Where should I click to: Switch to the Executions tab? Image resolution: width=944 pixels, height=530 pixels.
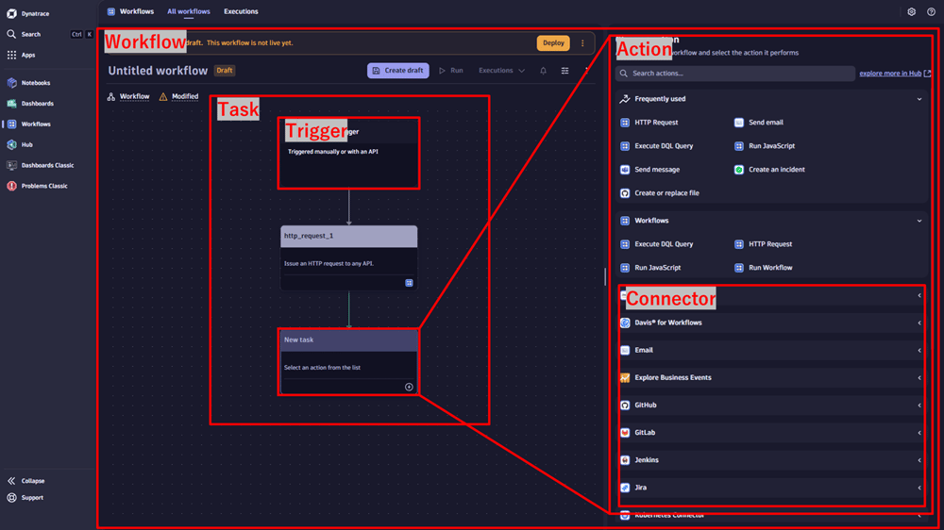click(x=241, y=12)
